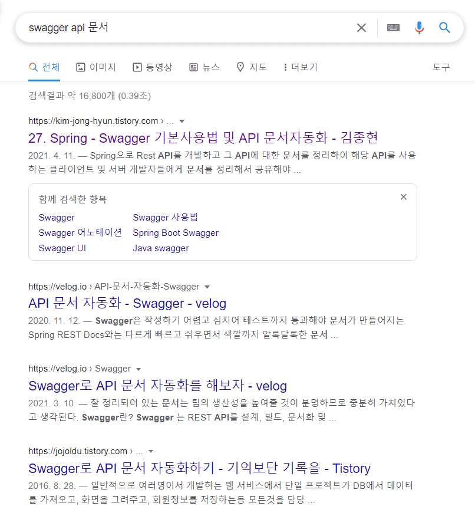Image resolution: width=475 pixels, height=529 pixels.
Task: Search related term 'Spring Boot Swagger'
Action: (x=176, y=233)
